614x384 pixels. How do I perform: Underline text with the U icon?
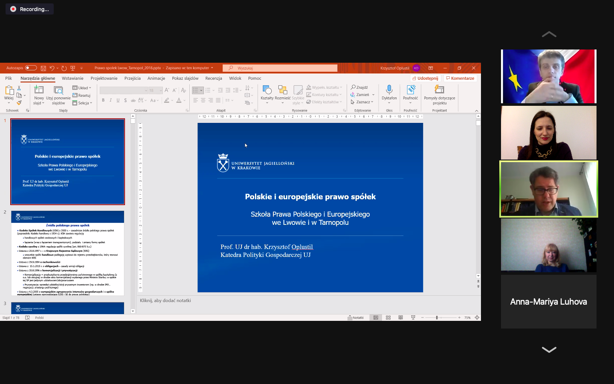pyautogui.click(x=118, y=100)
